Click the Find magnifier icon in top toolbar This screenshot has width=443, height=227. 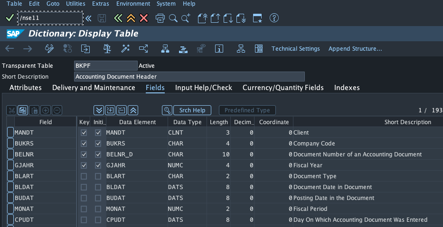tap(173, 18)
